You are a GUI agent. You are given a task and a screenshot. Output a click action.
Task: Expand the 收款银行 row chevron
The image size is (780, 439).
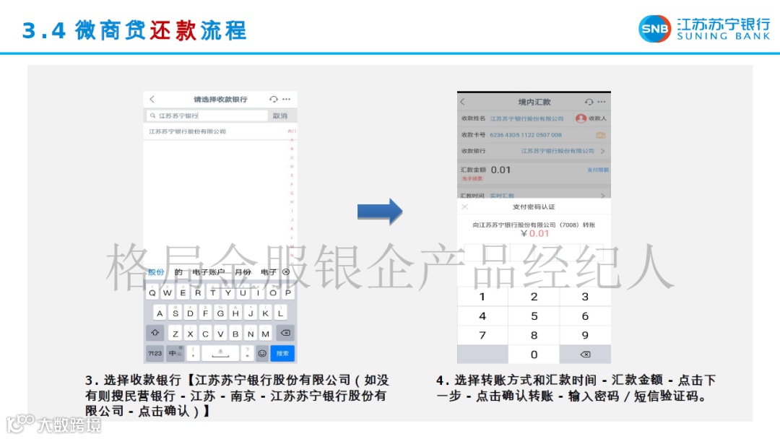pyautogui.click(x=603, y=151)
